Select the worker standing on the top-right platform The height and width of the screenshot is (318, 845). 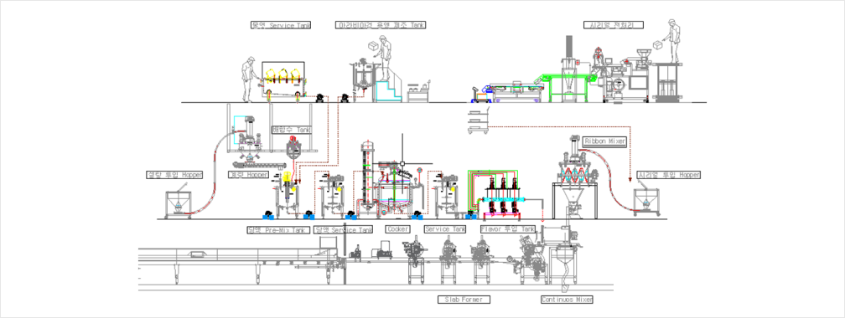[x=671, y=41]
